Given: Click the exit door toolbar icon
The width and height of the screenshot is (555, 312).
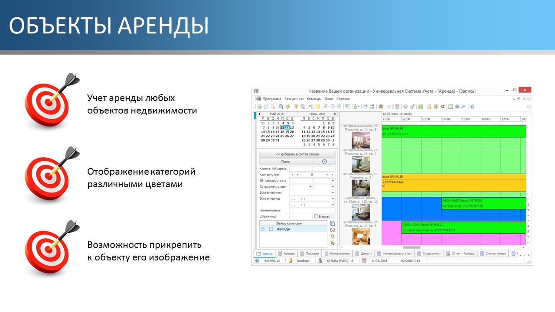Looking at the screenshot, I should (x=381, y=106).
